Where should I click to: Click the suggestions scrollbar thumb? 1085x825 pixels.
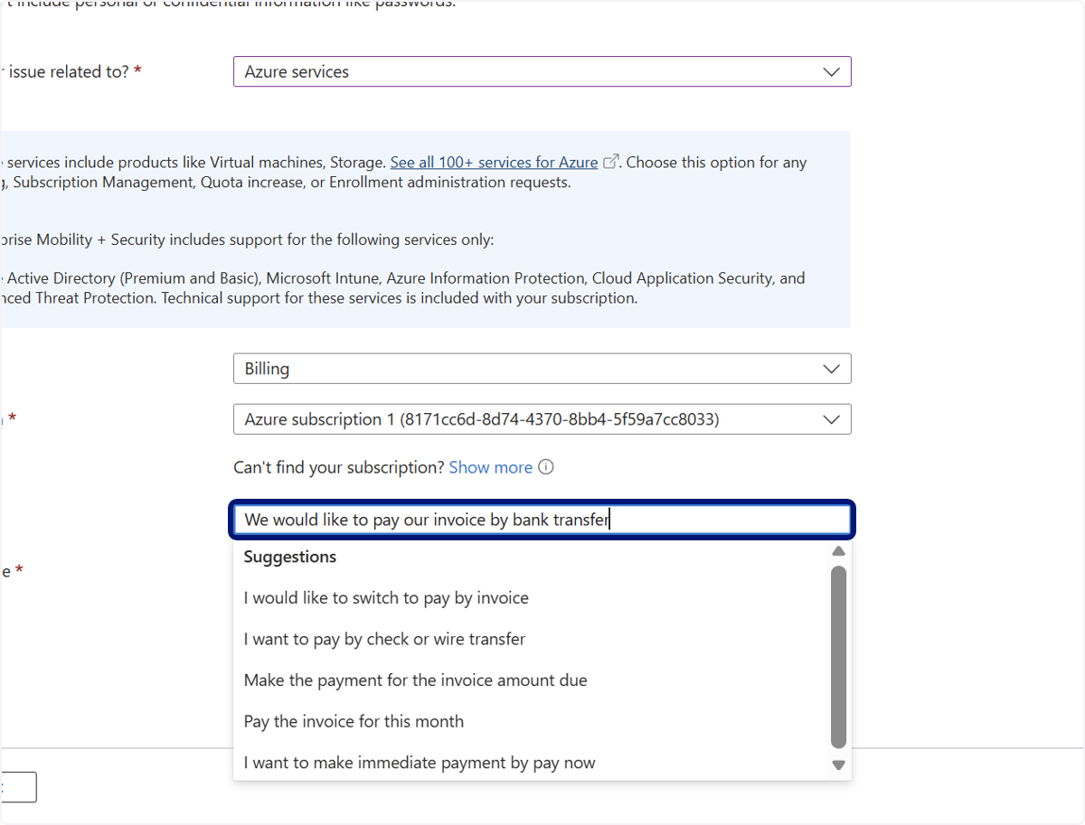838,657
